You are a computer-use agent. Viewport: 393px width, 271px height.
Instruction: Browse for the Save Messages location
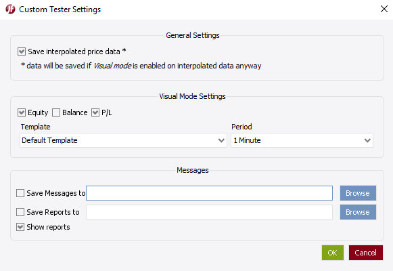click(x=358, y=193)
